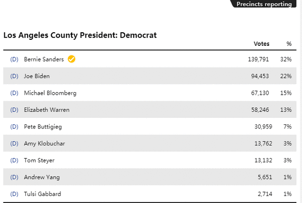Click the (D) party label next to Joe Biden
The height and width of the screenshot is (203, 302).
[14, 76]
